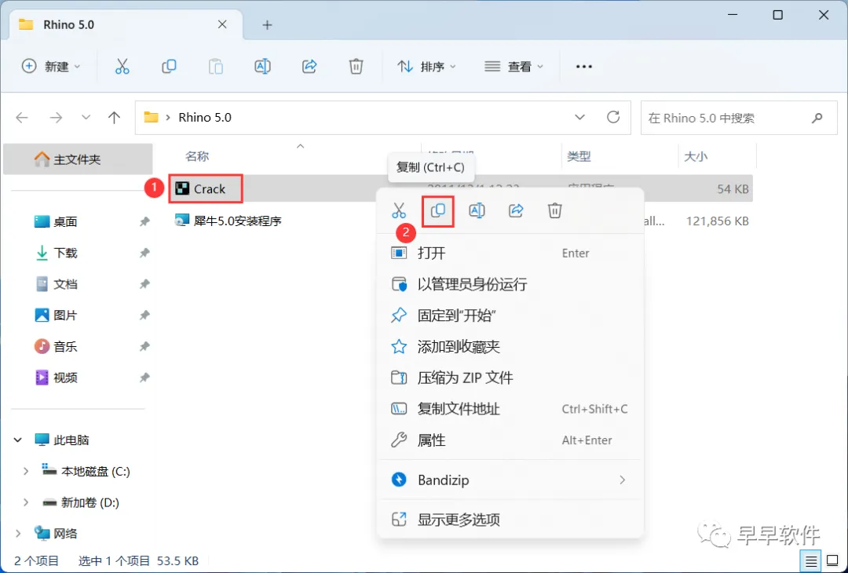Click the Delete trash icon in the top toolbar
This screenshot has height=573, width=848.
[356, 67]
